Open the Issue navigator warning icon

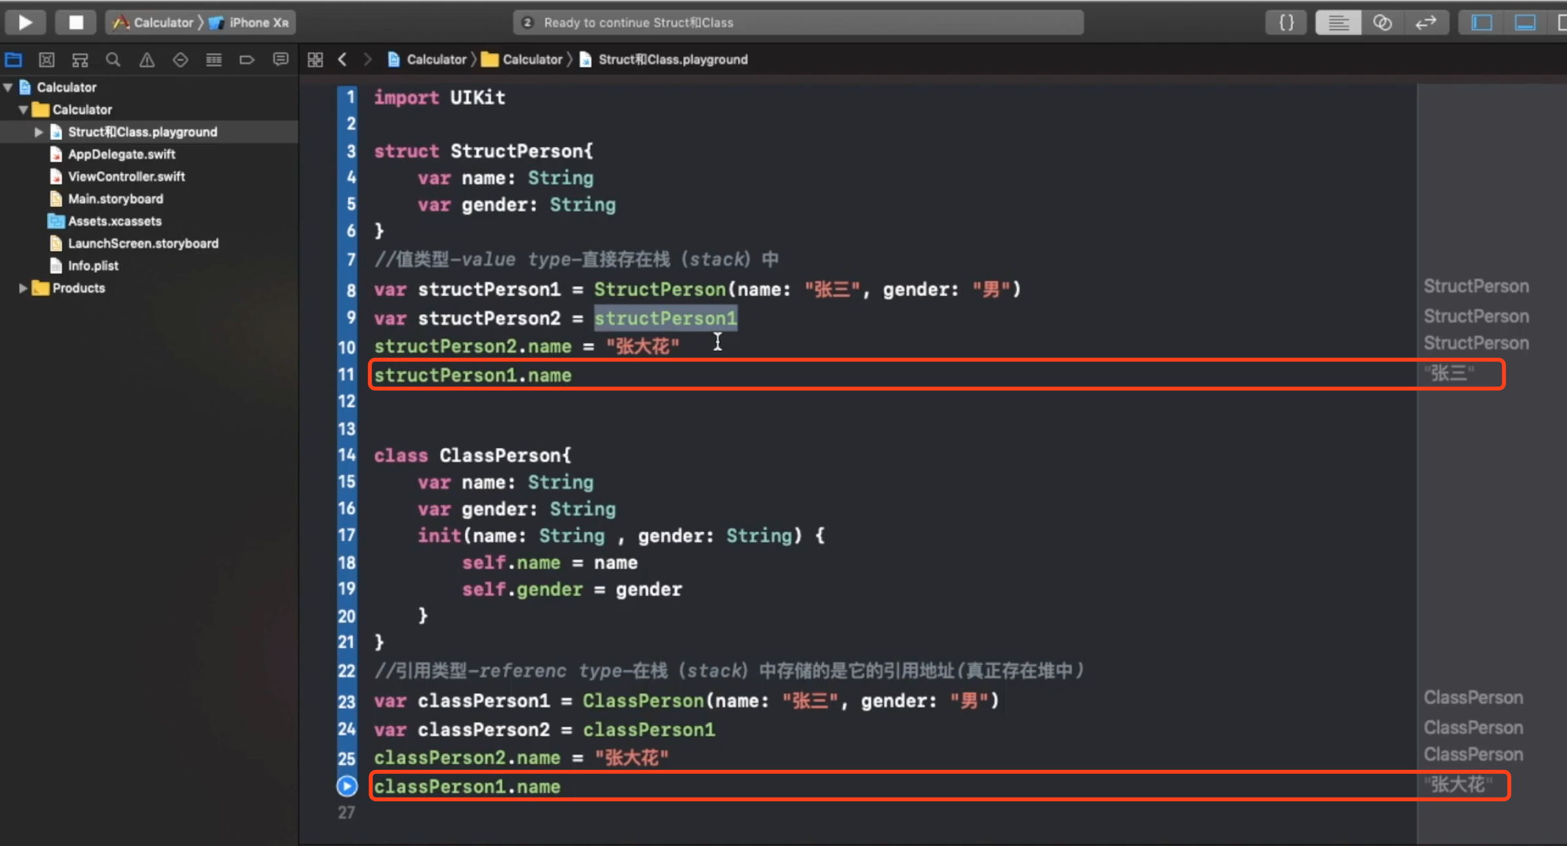147,60
